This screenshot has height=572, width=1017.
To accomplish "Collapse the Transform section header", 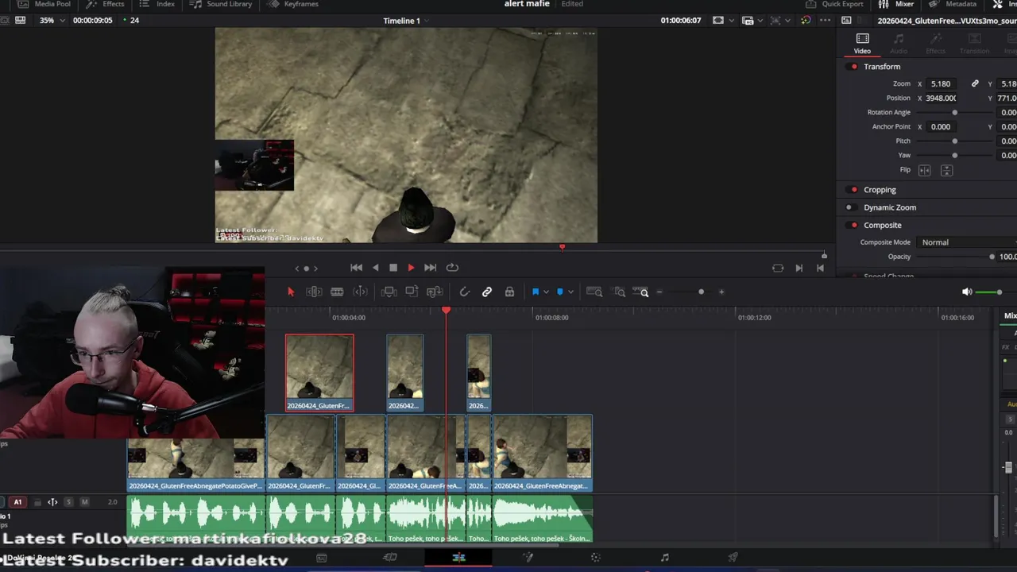I will pos(882,67).
